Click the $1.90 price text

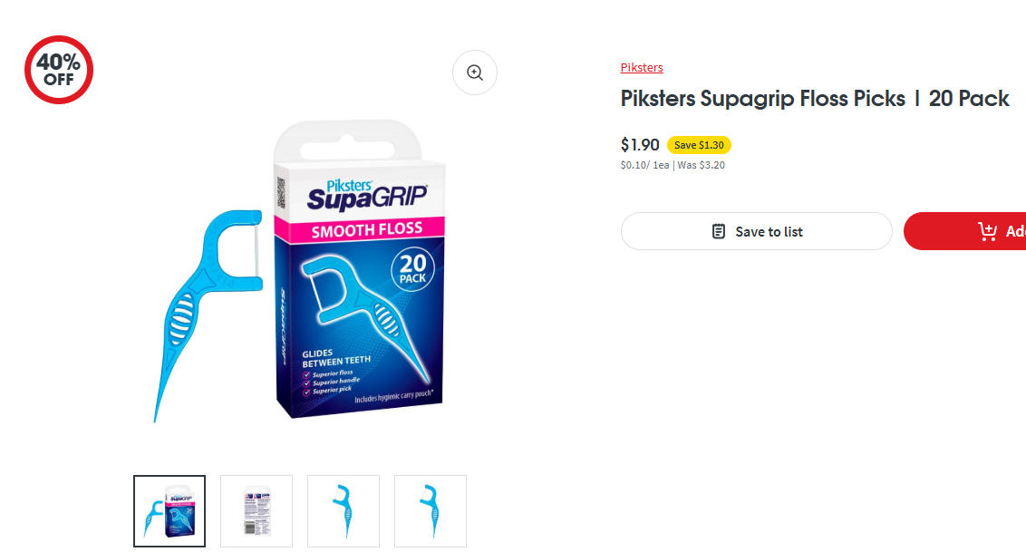640,145
